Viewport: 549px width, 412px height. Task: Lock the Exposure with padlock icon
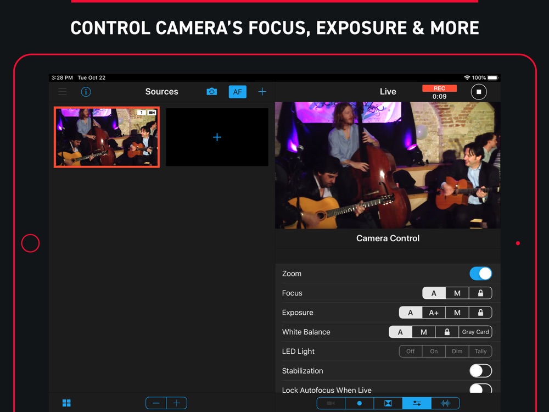pyautogui.click(x=480, y=313)
